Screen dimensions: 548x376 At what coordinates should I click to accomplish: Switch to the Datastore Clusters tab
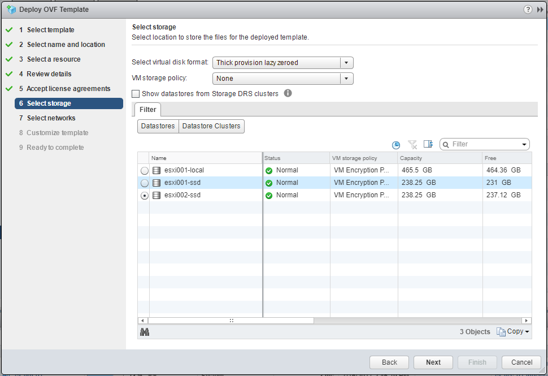(211, 126)
